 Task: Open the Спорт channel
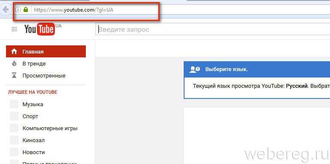pos(30,116)
